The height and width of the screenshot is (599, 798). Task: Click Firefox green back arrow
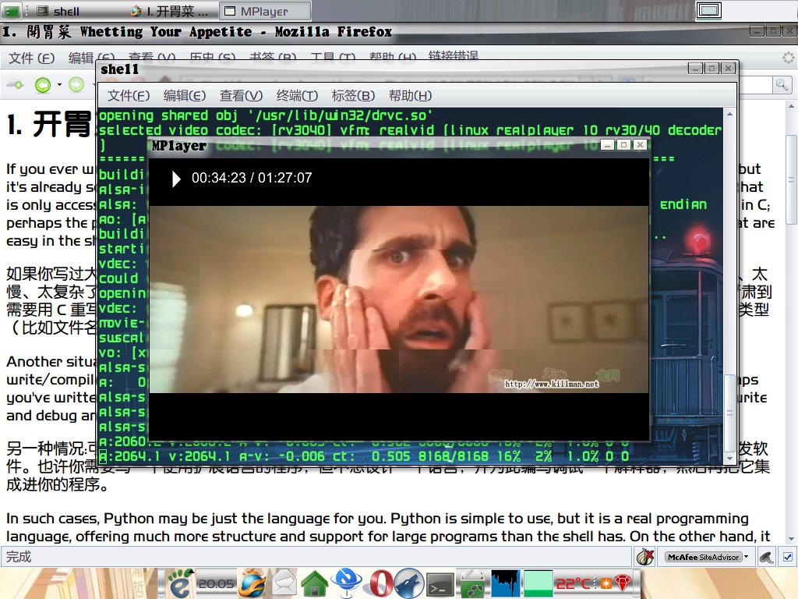pyautogui.click(x=43, y=84)
